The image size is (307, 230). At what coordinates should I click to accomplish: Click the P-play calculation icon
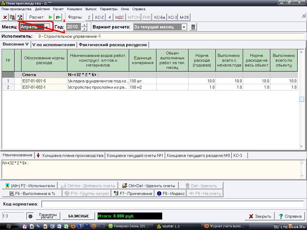pyautogui.click(x=58, y=17)
